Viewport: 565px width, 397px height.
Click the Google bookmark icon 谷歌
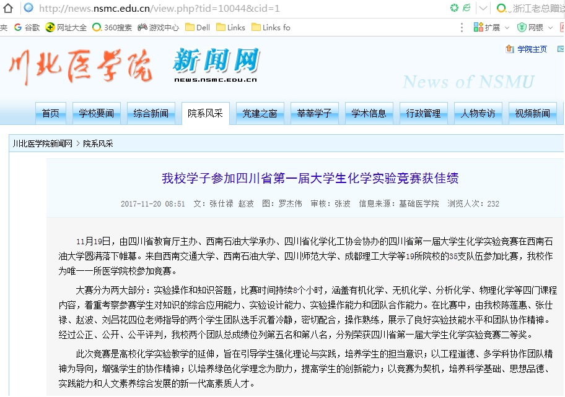[x=18, y=27]
